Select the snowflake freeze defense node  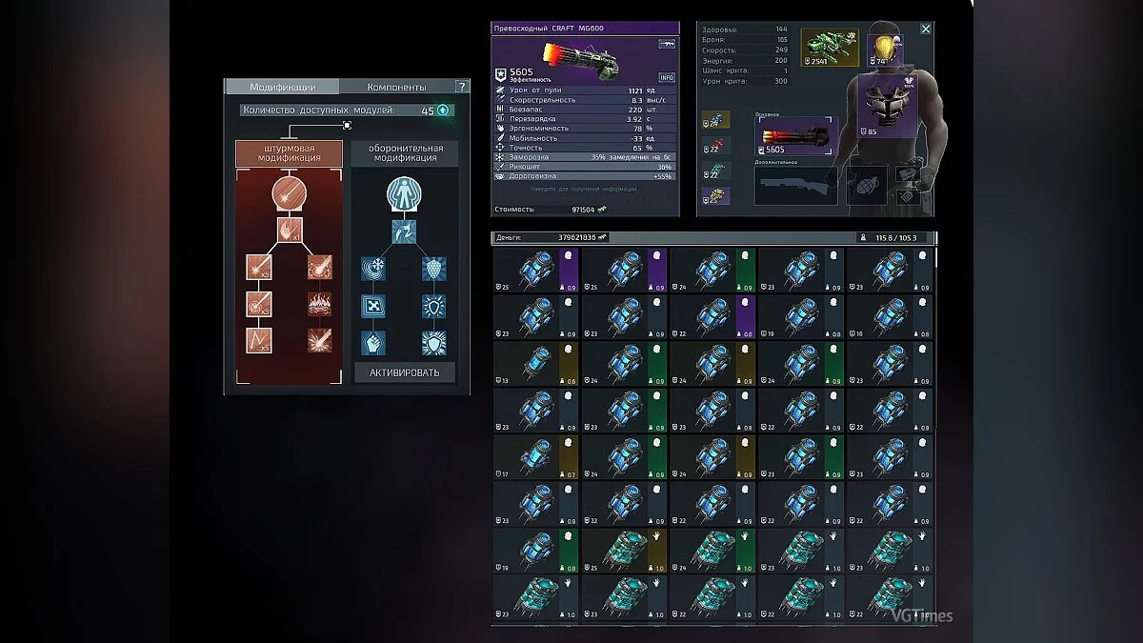[x=374, y=268]
